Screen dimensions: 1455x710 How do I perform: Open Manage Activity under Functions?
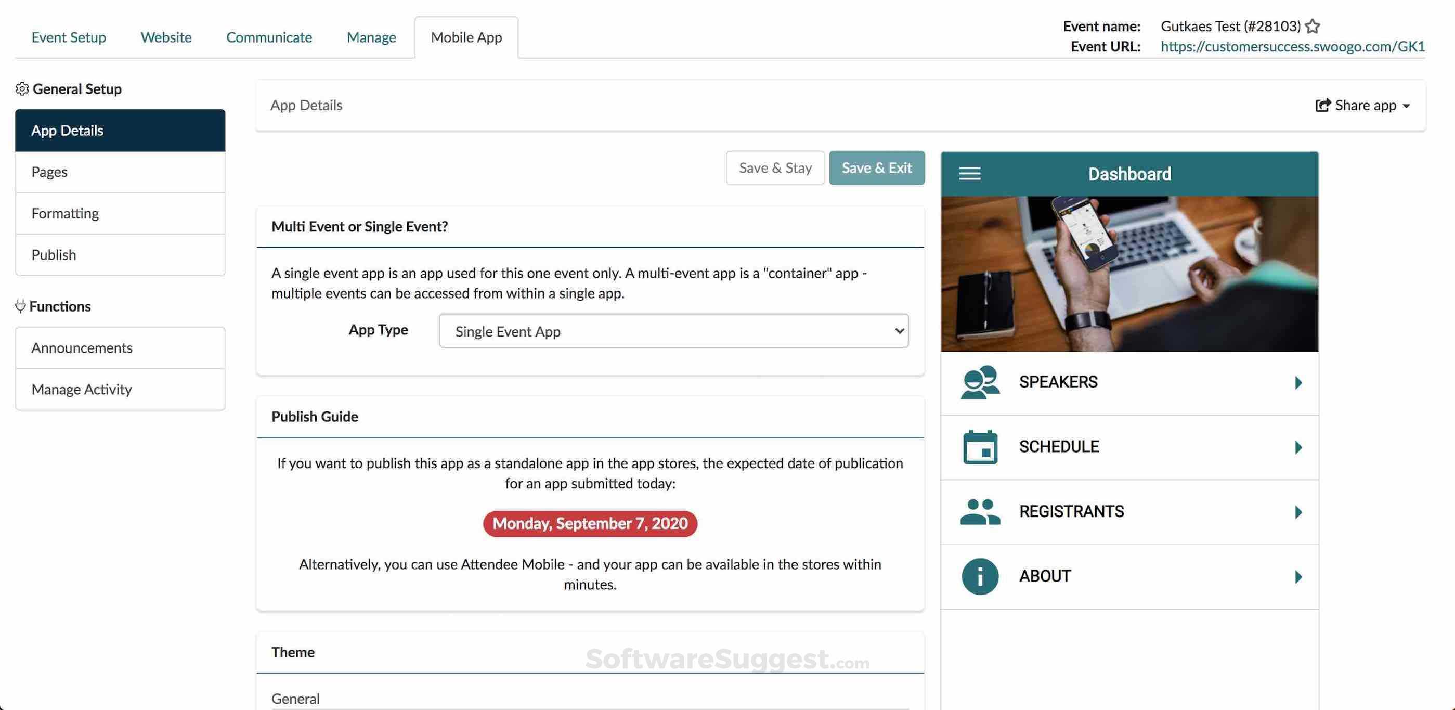(x=81, y=389)
